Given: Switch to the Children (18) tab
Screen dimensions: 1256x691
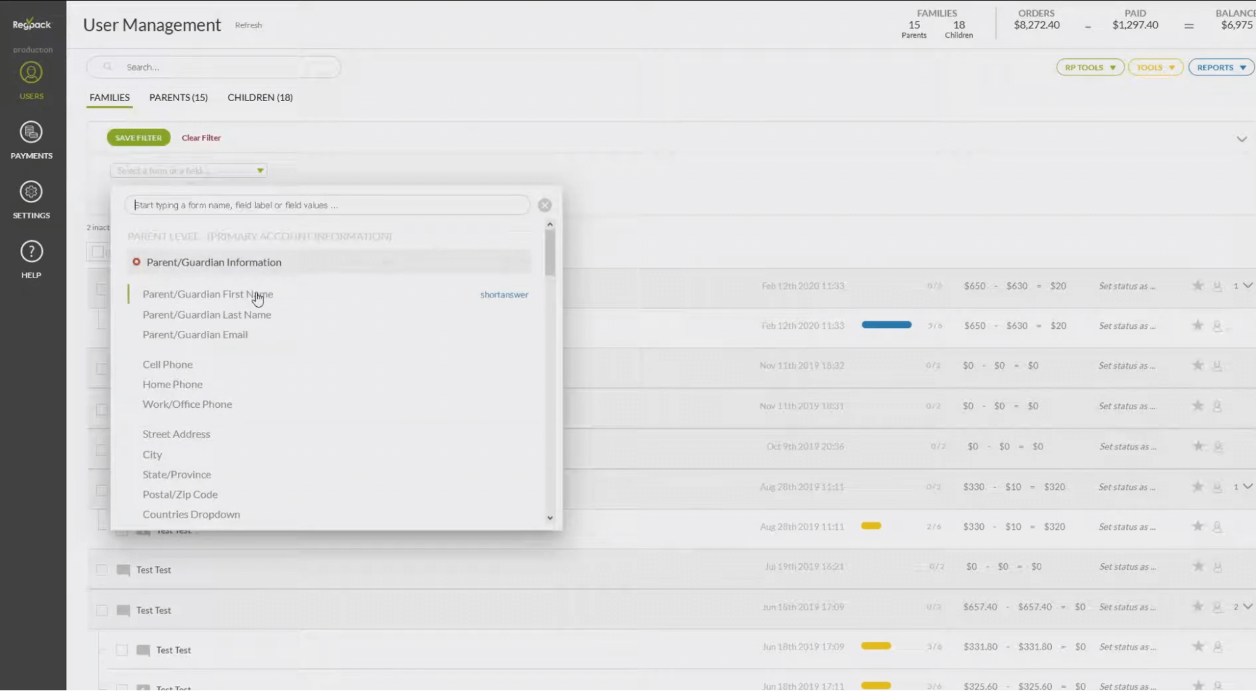Looking at the screenshot, I should click(260, 97).
